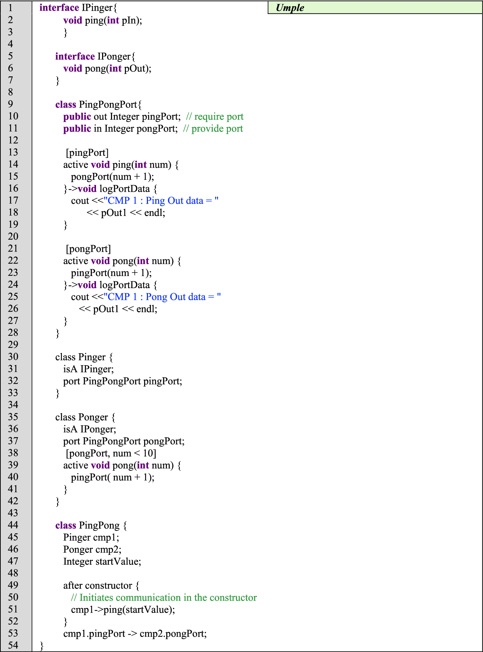Click 'pongPort(num + 1);' statement

coord(112,177)
